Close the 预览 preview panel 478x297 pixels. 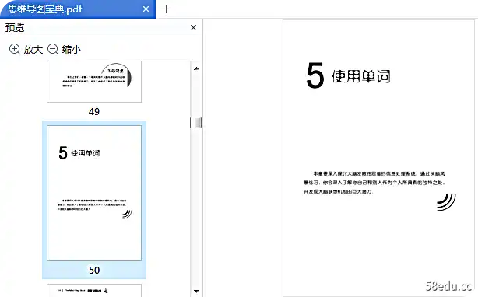pyautogui.click(x=193, y=28)
